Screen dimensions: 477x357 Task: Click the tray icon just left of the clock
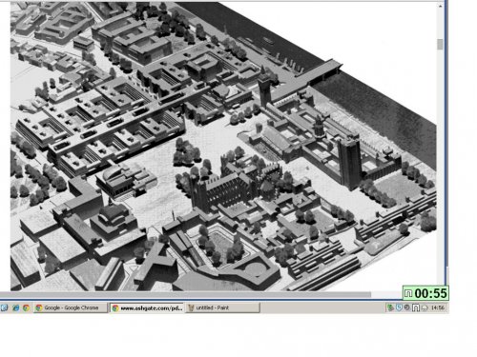pyautogui.click(x=425, y=307)
